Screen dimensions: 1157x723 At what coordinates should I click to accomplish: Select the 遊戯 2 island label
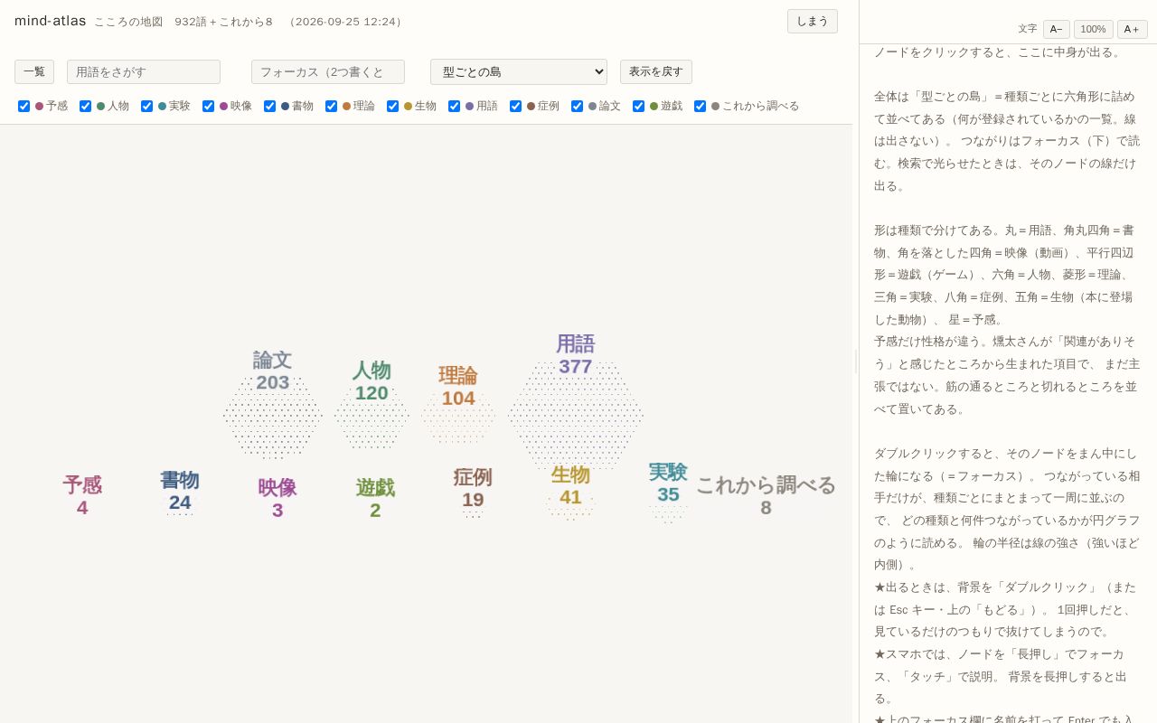375,499
